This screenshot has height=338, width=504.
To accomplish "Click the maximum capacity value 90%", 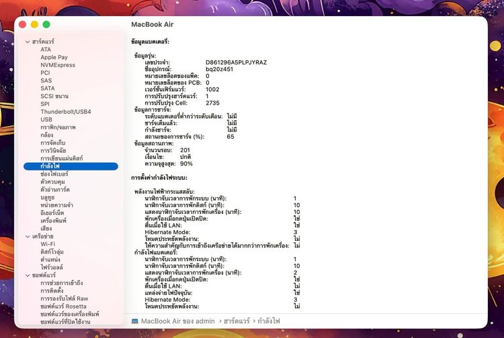I will click(x=186, y=164).
